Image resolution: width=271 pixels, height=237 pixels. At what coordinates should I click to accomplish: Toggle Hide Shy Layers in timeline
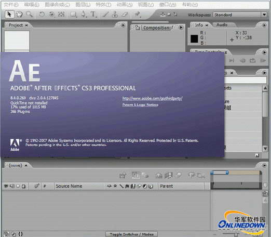tap(158, 176)
